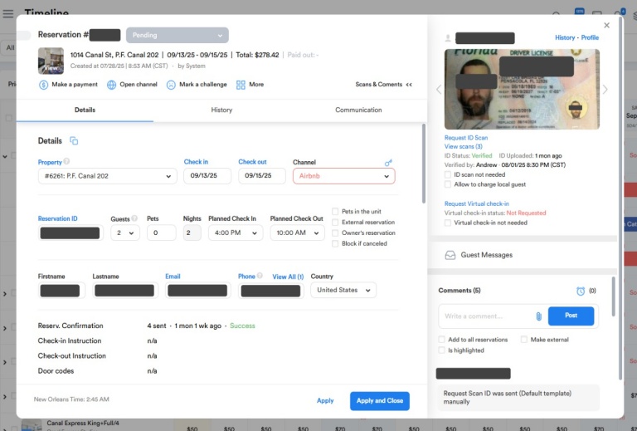The width and height of the screenshot is (637, 431).
Task: Click the alarm clock icon in Comments
Action: point(581,291)
